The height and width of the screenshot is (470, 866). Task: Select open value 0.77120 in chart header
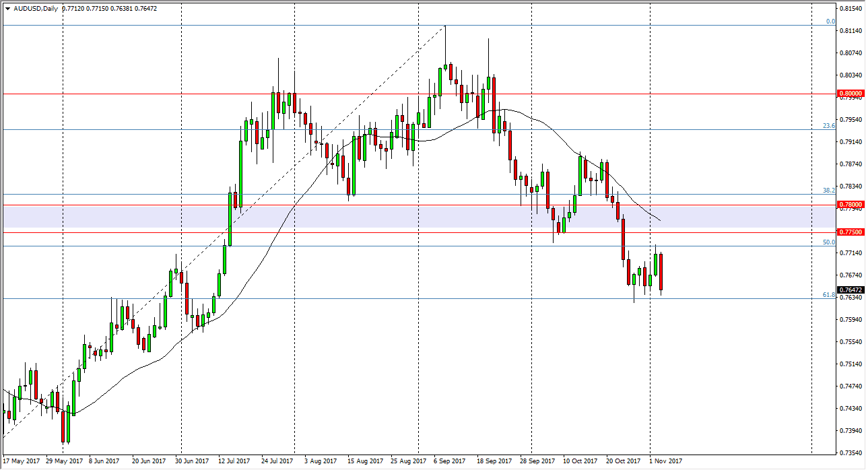pos(73,9)
